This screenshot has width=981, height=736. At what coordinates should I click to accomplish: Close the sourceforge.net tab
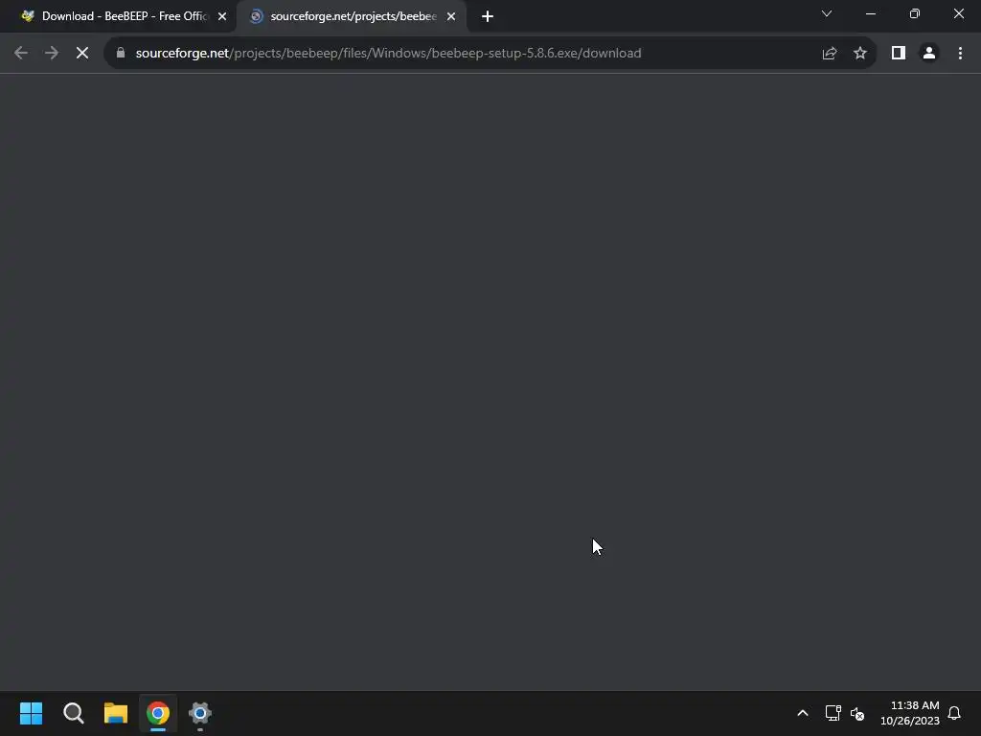[x=451, y=16]
